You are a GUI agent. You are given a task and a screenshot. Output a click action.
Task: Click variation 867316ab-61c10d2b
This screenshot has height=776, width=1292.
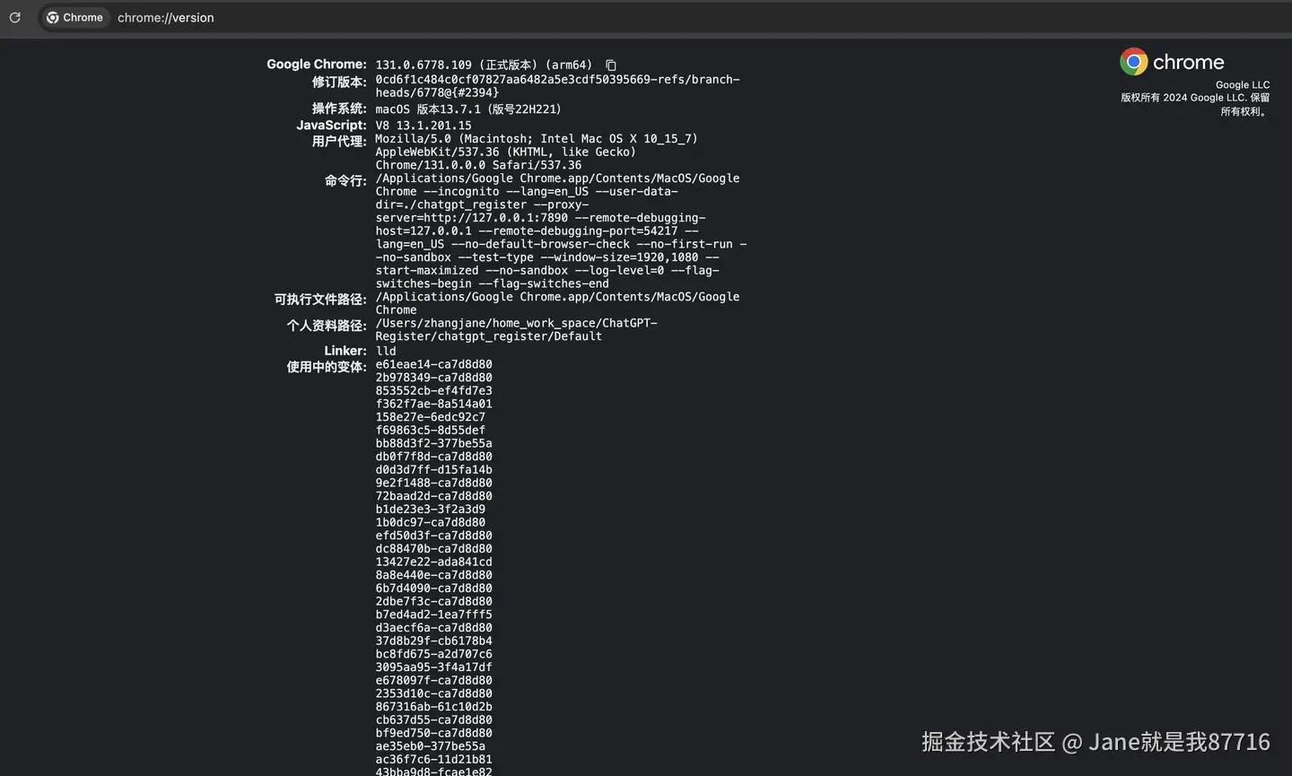click(433, 707)
